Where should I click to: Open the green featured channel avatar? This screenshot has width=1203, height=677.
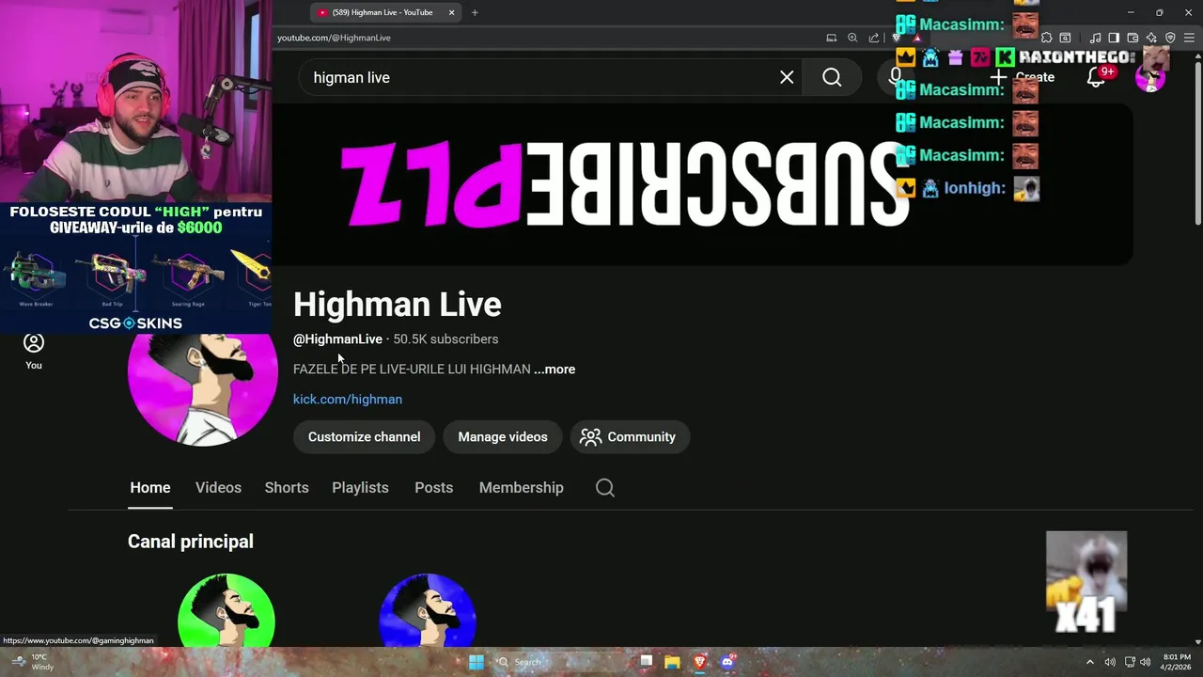pyautogui.click(x=227, y=610)
